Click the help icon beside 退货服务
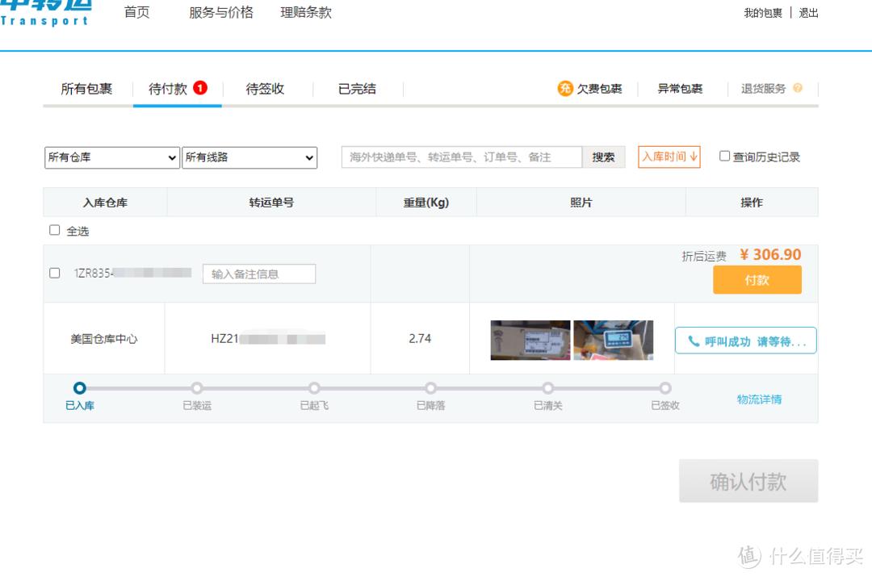 (799, 89)
